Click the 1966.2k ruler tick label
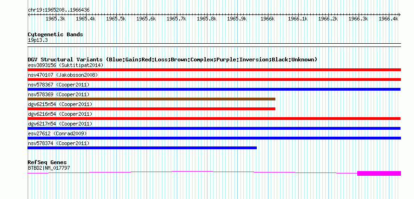 pyautogui.click(x=328, y=19)
